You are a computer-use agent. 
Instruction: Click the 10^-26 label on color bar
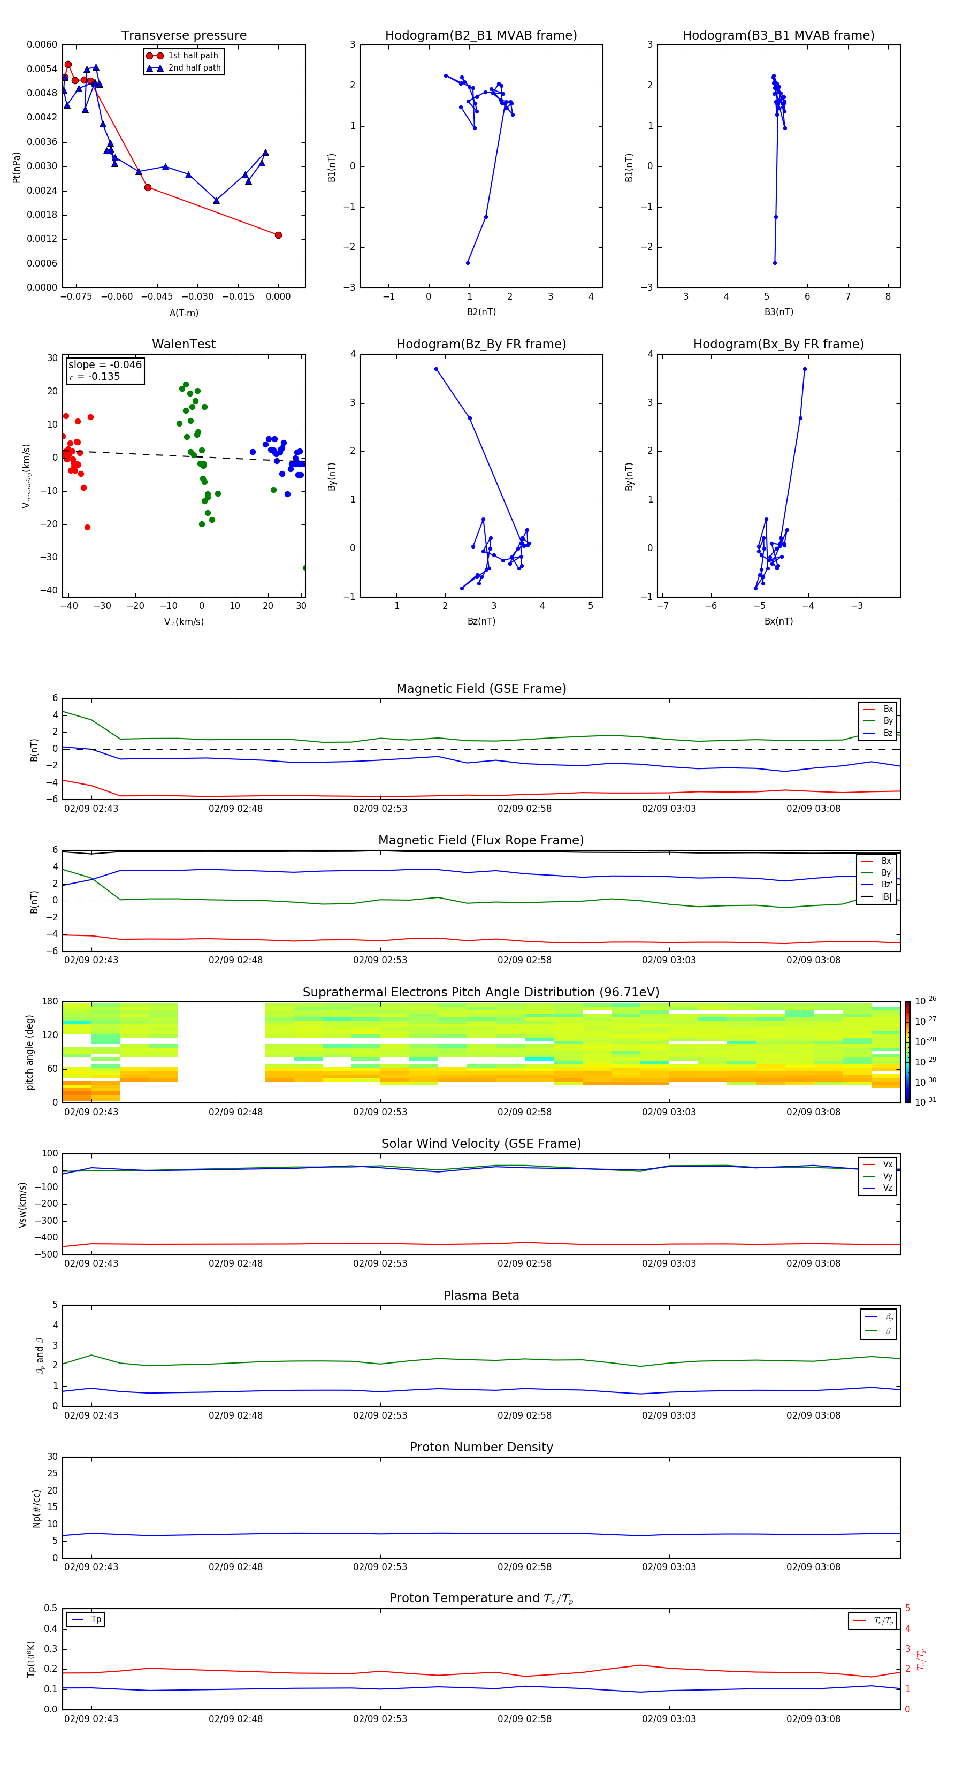click(926, 1001)
